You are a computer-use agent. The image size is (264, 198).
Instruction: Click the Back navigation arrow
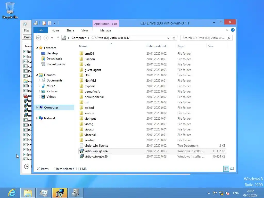(39, 38)
